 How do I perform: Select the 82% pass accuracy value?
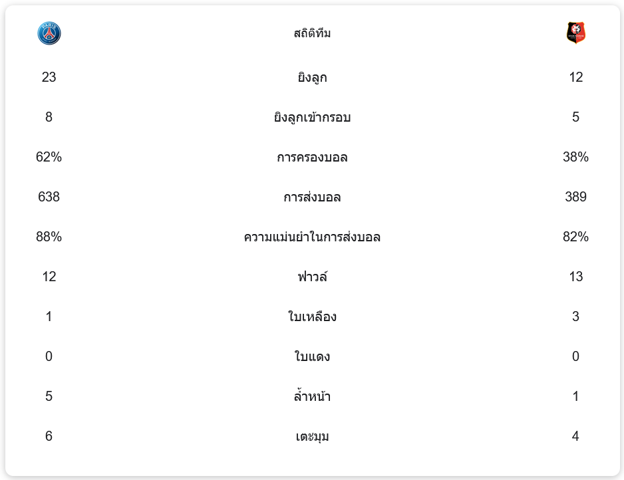pos(575,237)
